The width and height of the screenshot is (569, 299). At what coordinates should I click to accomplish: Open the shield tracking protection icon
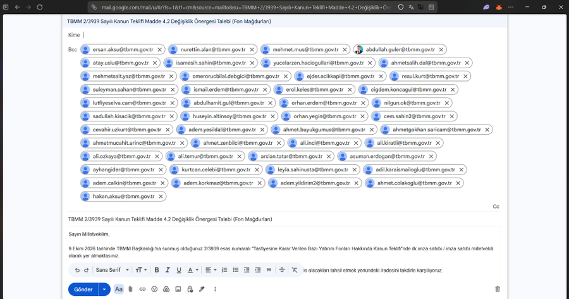coord(401,7)
